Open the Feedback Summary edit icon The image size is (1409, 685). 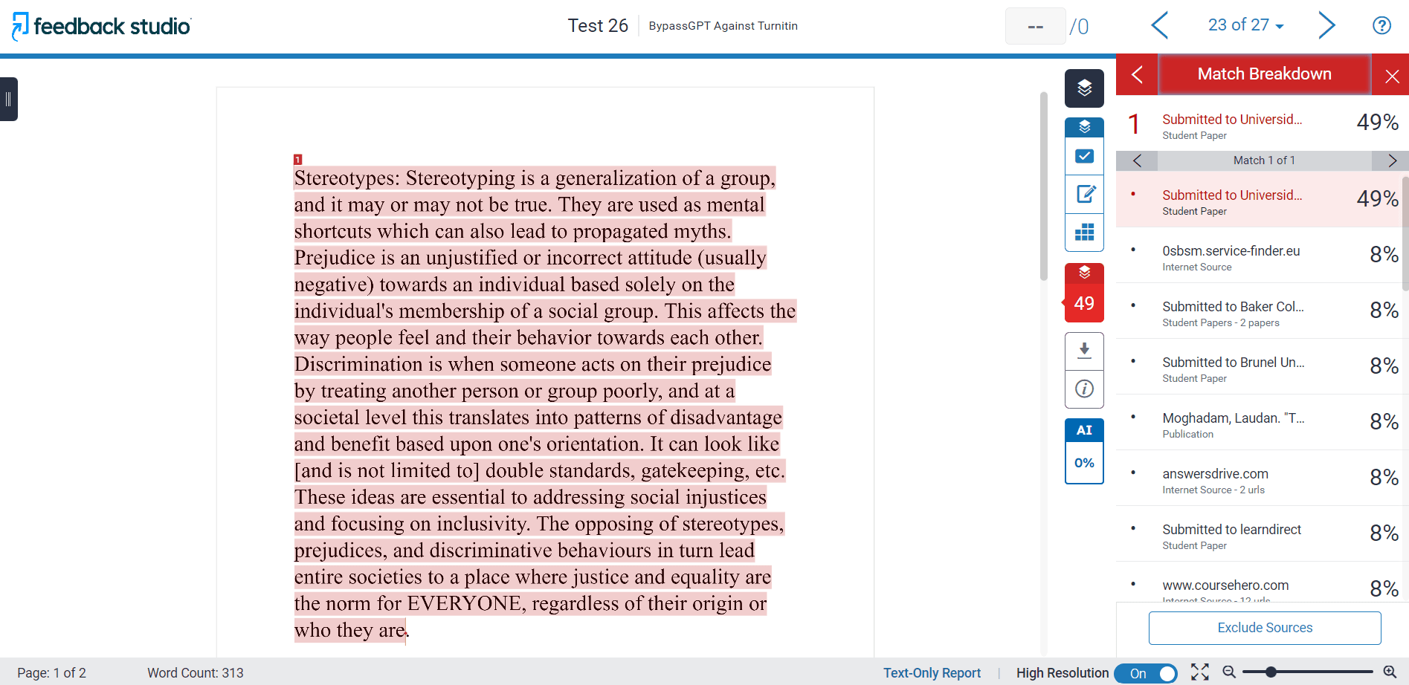1084,195
